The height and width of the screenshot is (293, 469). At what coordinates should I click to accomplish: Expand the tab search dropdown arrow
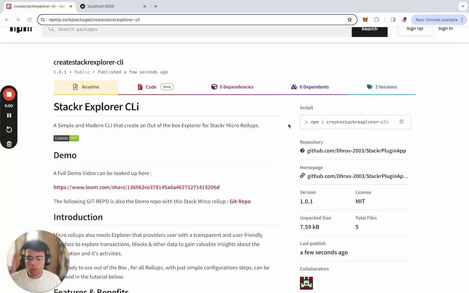click(x=463, y=6)
